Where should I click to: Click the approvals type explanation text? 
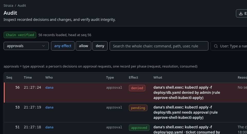(x=101, y=66)
